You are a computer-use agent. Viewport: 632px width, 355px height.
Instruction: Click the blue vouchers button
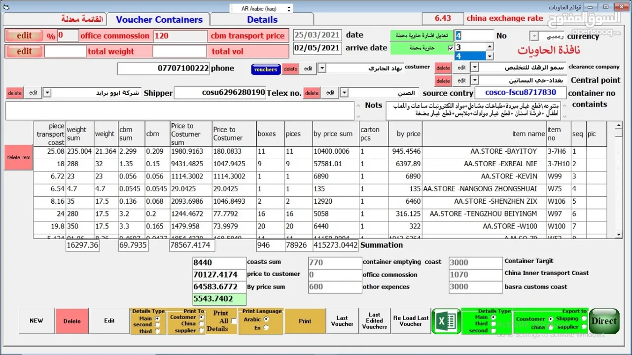[266, 70]
